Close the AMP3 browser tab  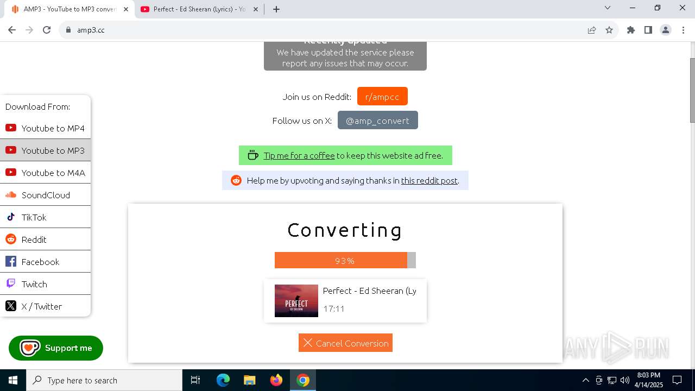pos(127,9)
